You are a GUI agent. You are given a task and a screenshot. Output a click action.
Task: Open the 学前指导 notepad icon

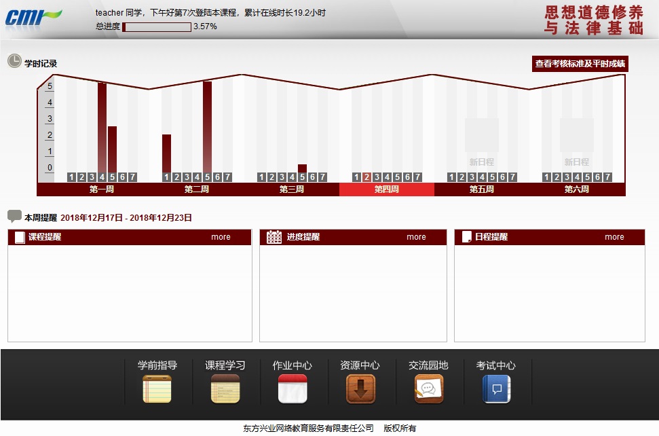(157, 389)
